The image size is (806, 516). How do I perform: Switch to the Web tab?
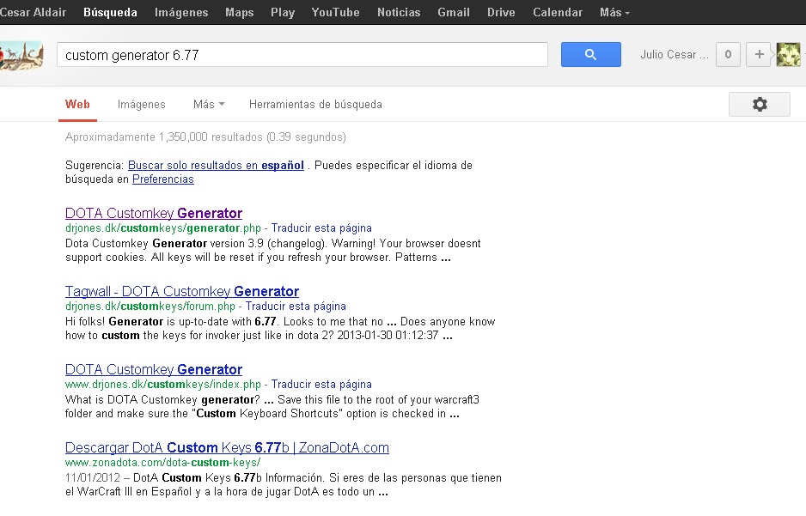point(77,104)
